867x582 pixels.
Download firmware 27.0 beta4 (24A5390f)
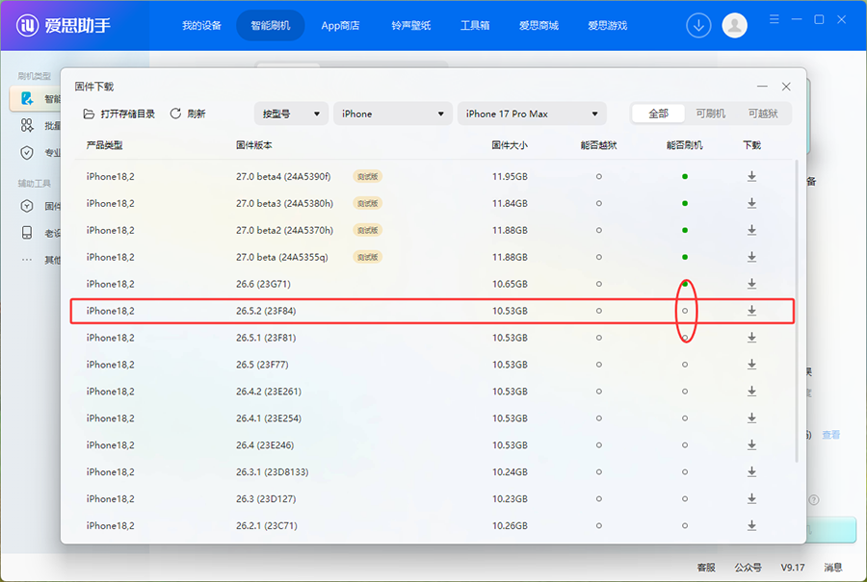[x=751, y=177]
